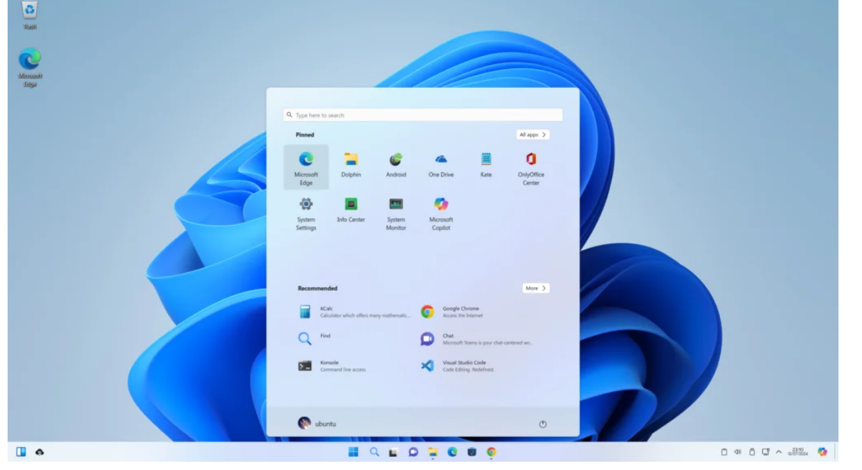
Task: Launch the Dolphin file manager pinned app
Action: [x=351, y=167]
